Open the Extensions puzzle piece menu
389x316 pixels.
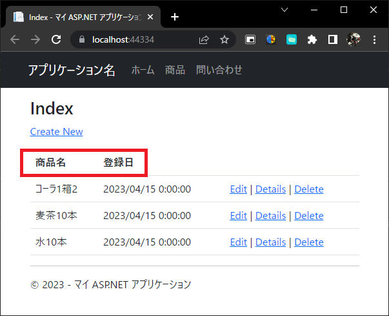coord(312,39)
